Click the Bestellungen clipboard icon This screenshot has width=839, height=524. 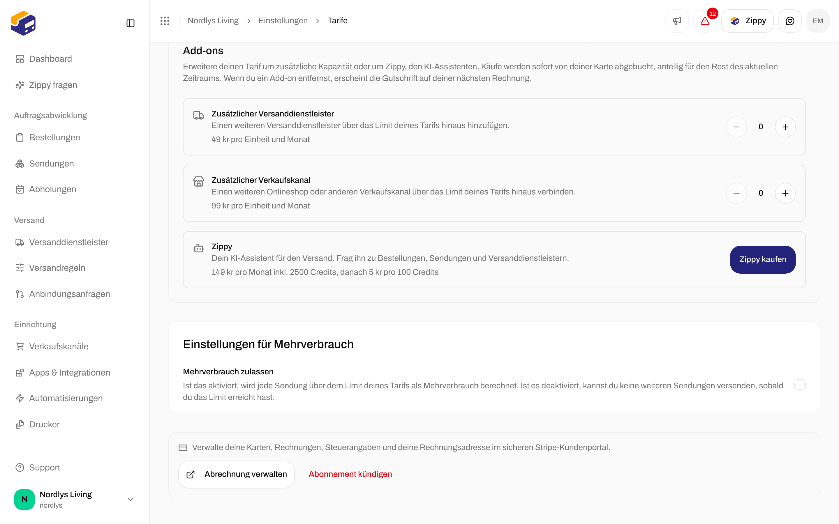(x=20, y=138)
